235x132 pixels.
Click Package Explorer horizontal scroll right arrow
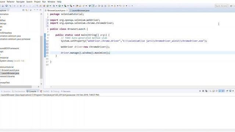pyautogui.click(x=38, y=87)
